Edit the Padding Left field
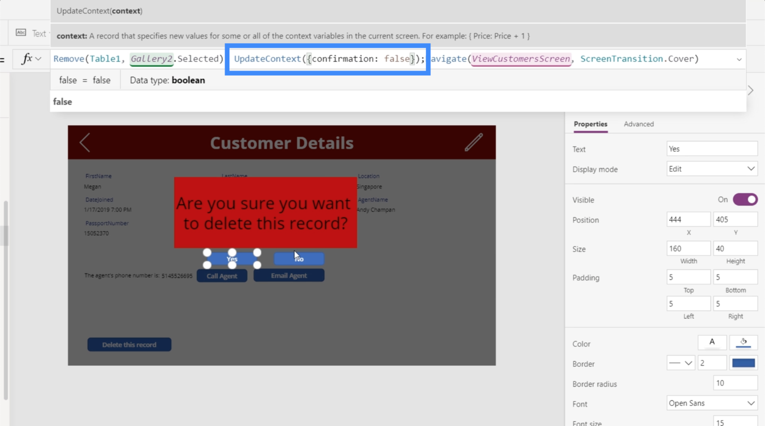 pos(688,304)
